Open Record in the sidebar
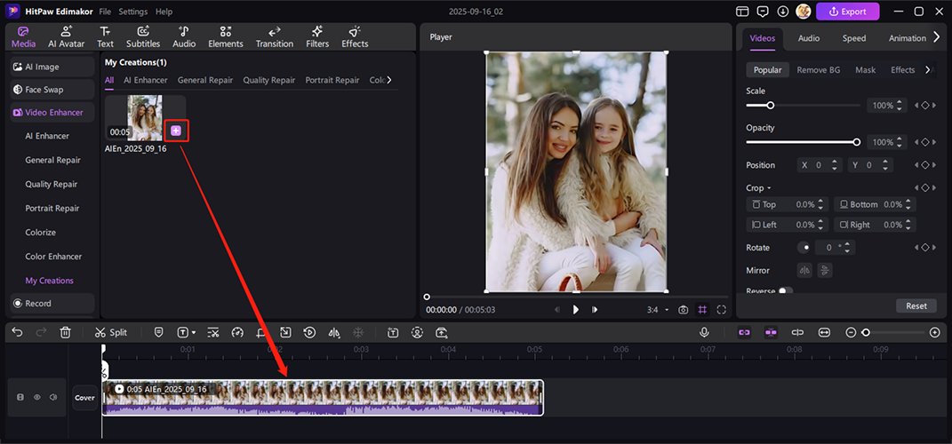Screen dimensions: 952x444 tap(52, 304)
